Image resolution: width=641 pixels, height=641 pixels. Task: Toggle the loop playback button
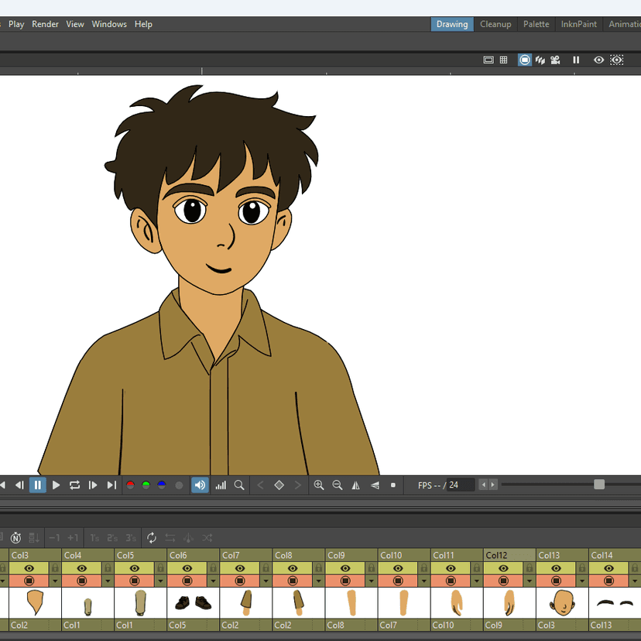click(74, 485)
